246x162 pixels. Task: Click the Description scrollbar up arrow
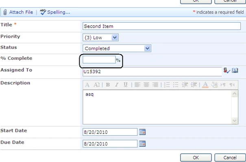(234, 94)
